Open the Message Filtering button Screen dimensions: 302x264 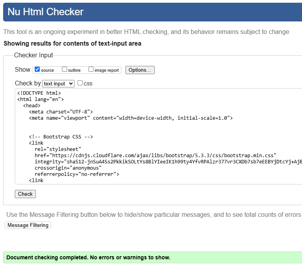28,225
